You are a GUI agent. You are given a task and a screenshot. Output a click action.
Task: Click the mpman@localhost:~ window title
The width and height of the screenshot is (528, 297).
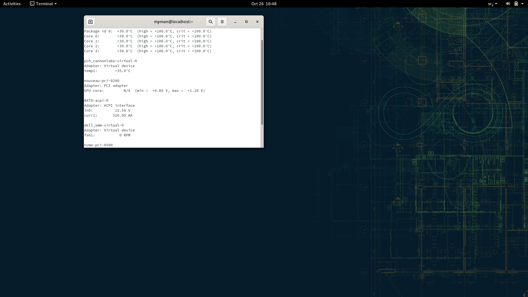tap(174, 22)
